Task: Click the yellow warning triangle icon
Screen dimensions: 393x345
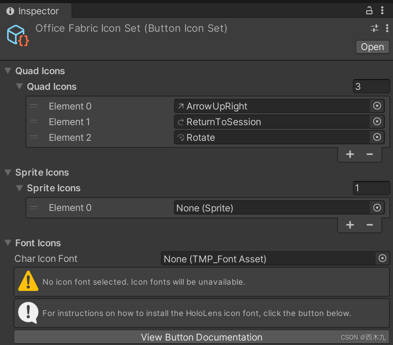Action: (x=28, y=281)
